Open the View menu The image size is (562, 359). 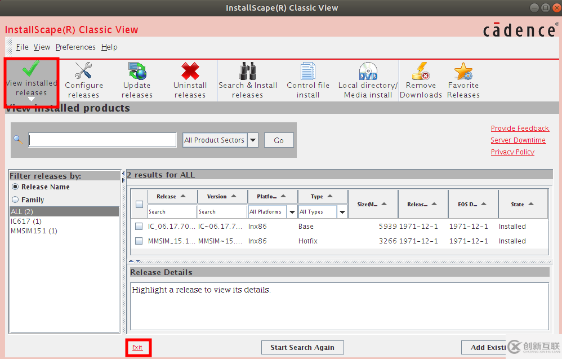pyautogui.click(x=42, y=47)
